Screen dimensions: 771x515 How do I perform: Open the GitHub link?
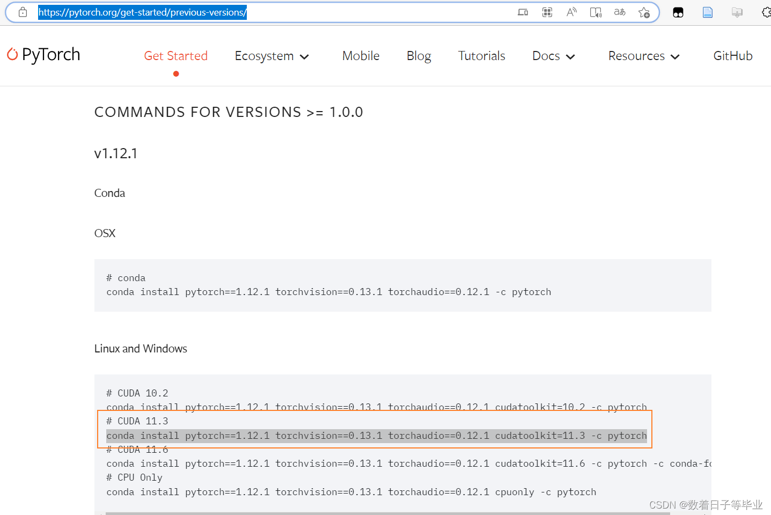click(733, 56)
